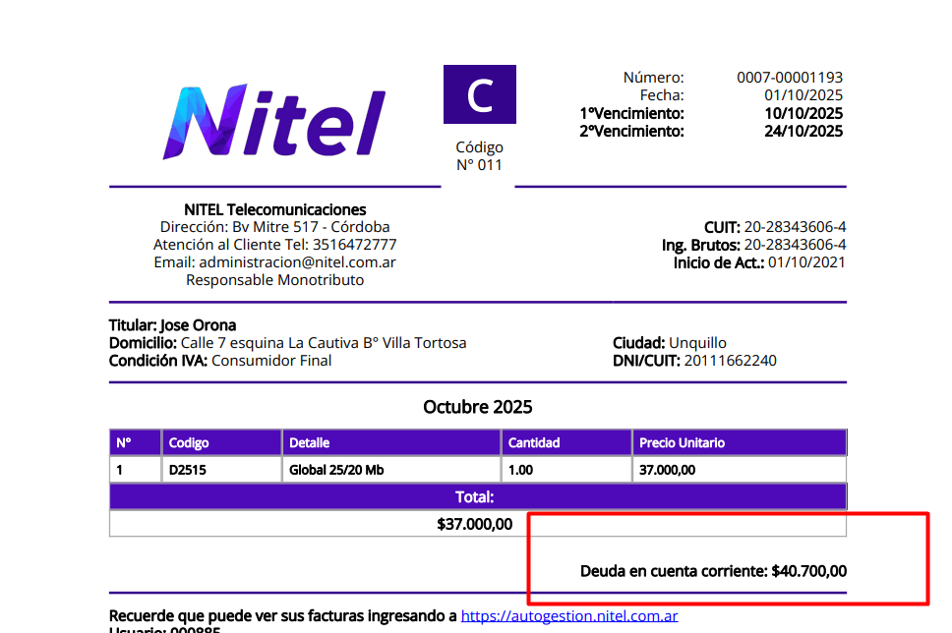The width and height of the screenshot is (952, 633).
Task: Click the second due date 24/10/2025
Action: (x=803, y=131)
